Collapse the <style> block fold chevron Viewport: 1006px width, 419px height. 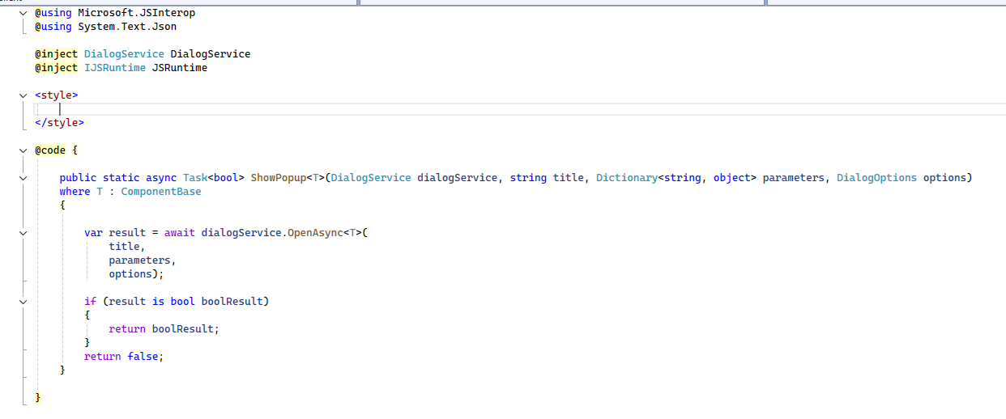(23, 95)
